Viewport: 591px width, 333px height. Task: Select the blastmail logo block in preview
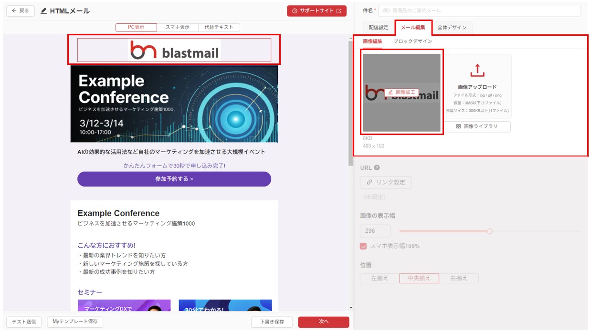(174, 50)
